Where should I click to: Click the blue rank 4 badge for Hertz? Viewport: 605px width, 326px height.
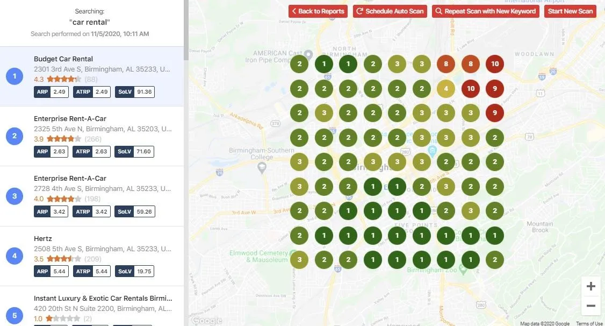15,256
